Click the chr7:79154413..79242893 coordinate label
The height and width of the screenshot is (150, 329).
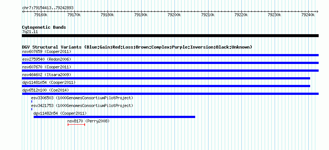(x=48, y=8)
